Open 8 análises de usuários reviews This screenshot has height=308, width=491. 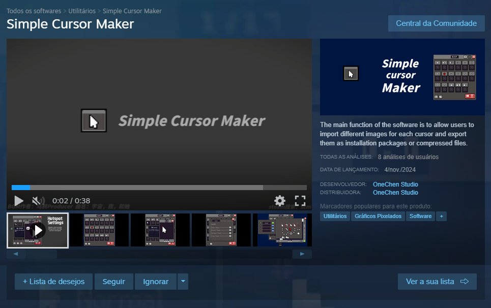pos(408,157)
